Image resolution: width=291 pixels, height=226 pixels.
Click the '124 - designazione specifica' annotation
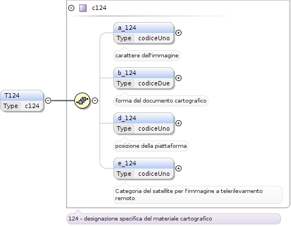coord(173,219)
